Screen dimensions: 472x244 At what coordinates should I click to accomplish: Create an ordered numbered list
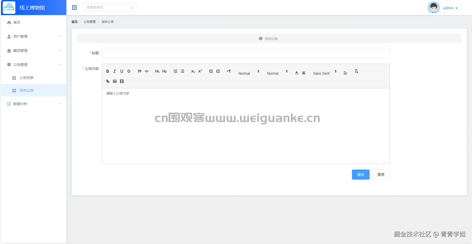point(175,71)
